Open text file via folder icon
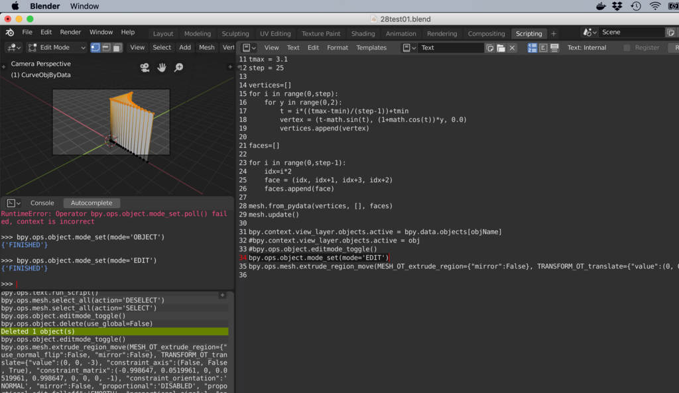 point(501,48)
